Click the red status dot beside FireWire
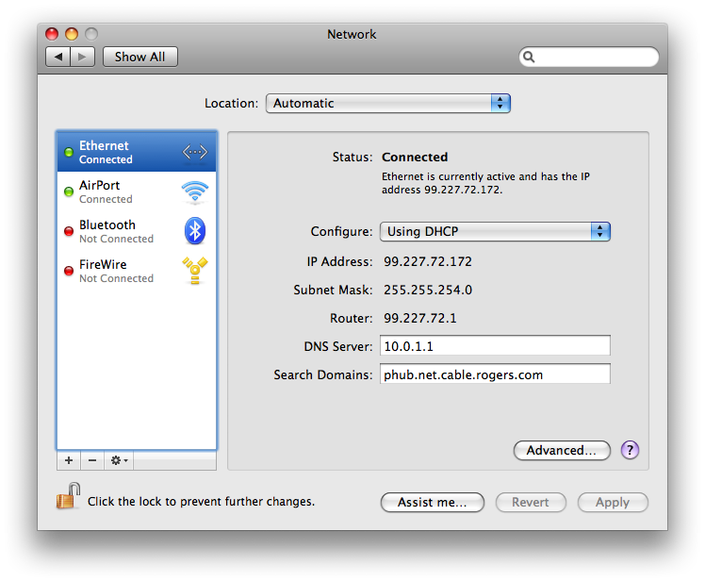The width and height of the screenshot is (705, 582). [x=69, y=271]
